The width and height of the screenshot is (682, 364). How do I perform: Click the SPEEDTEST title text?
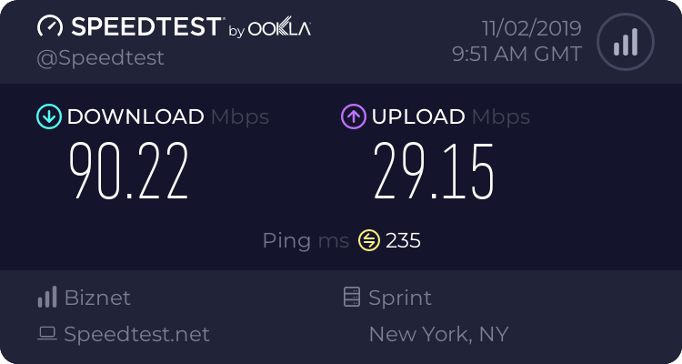[144, 27]
